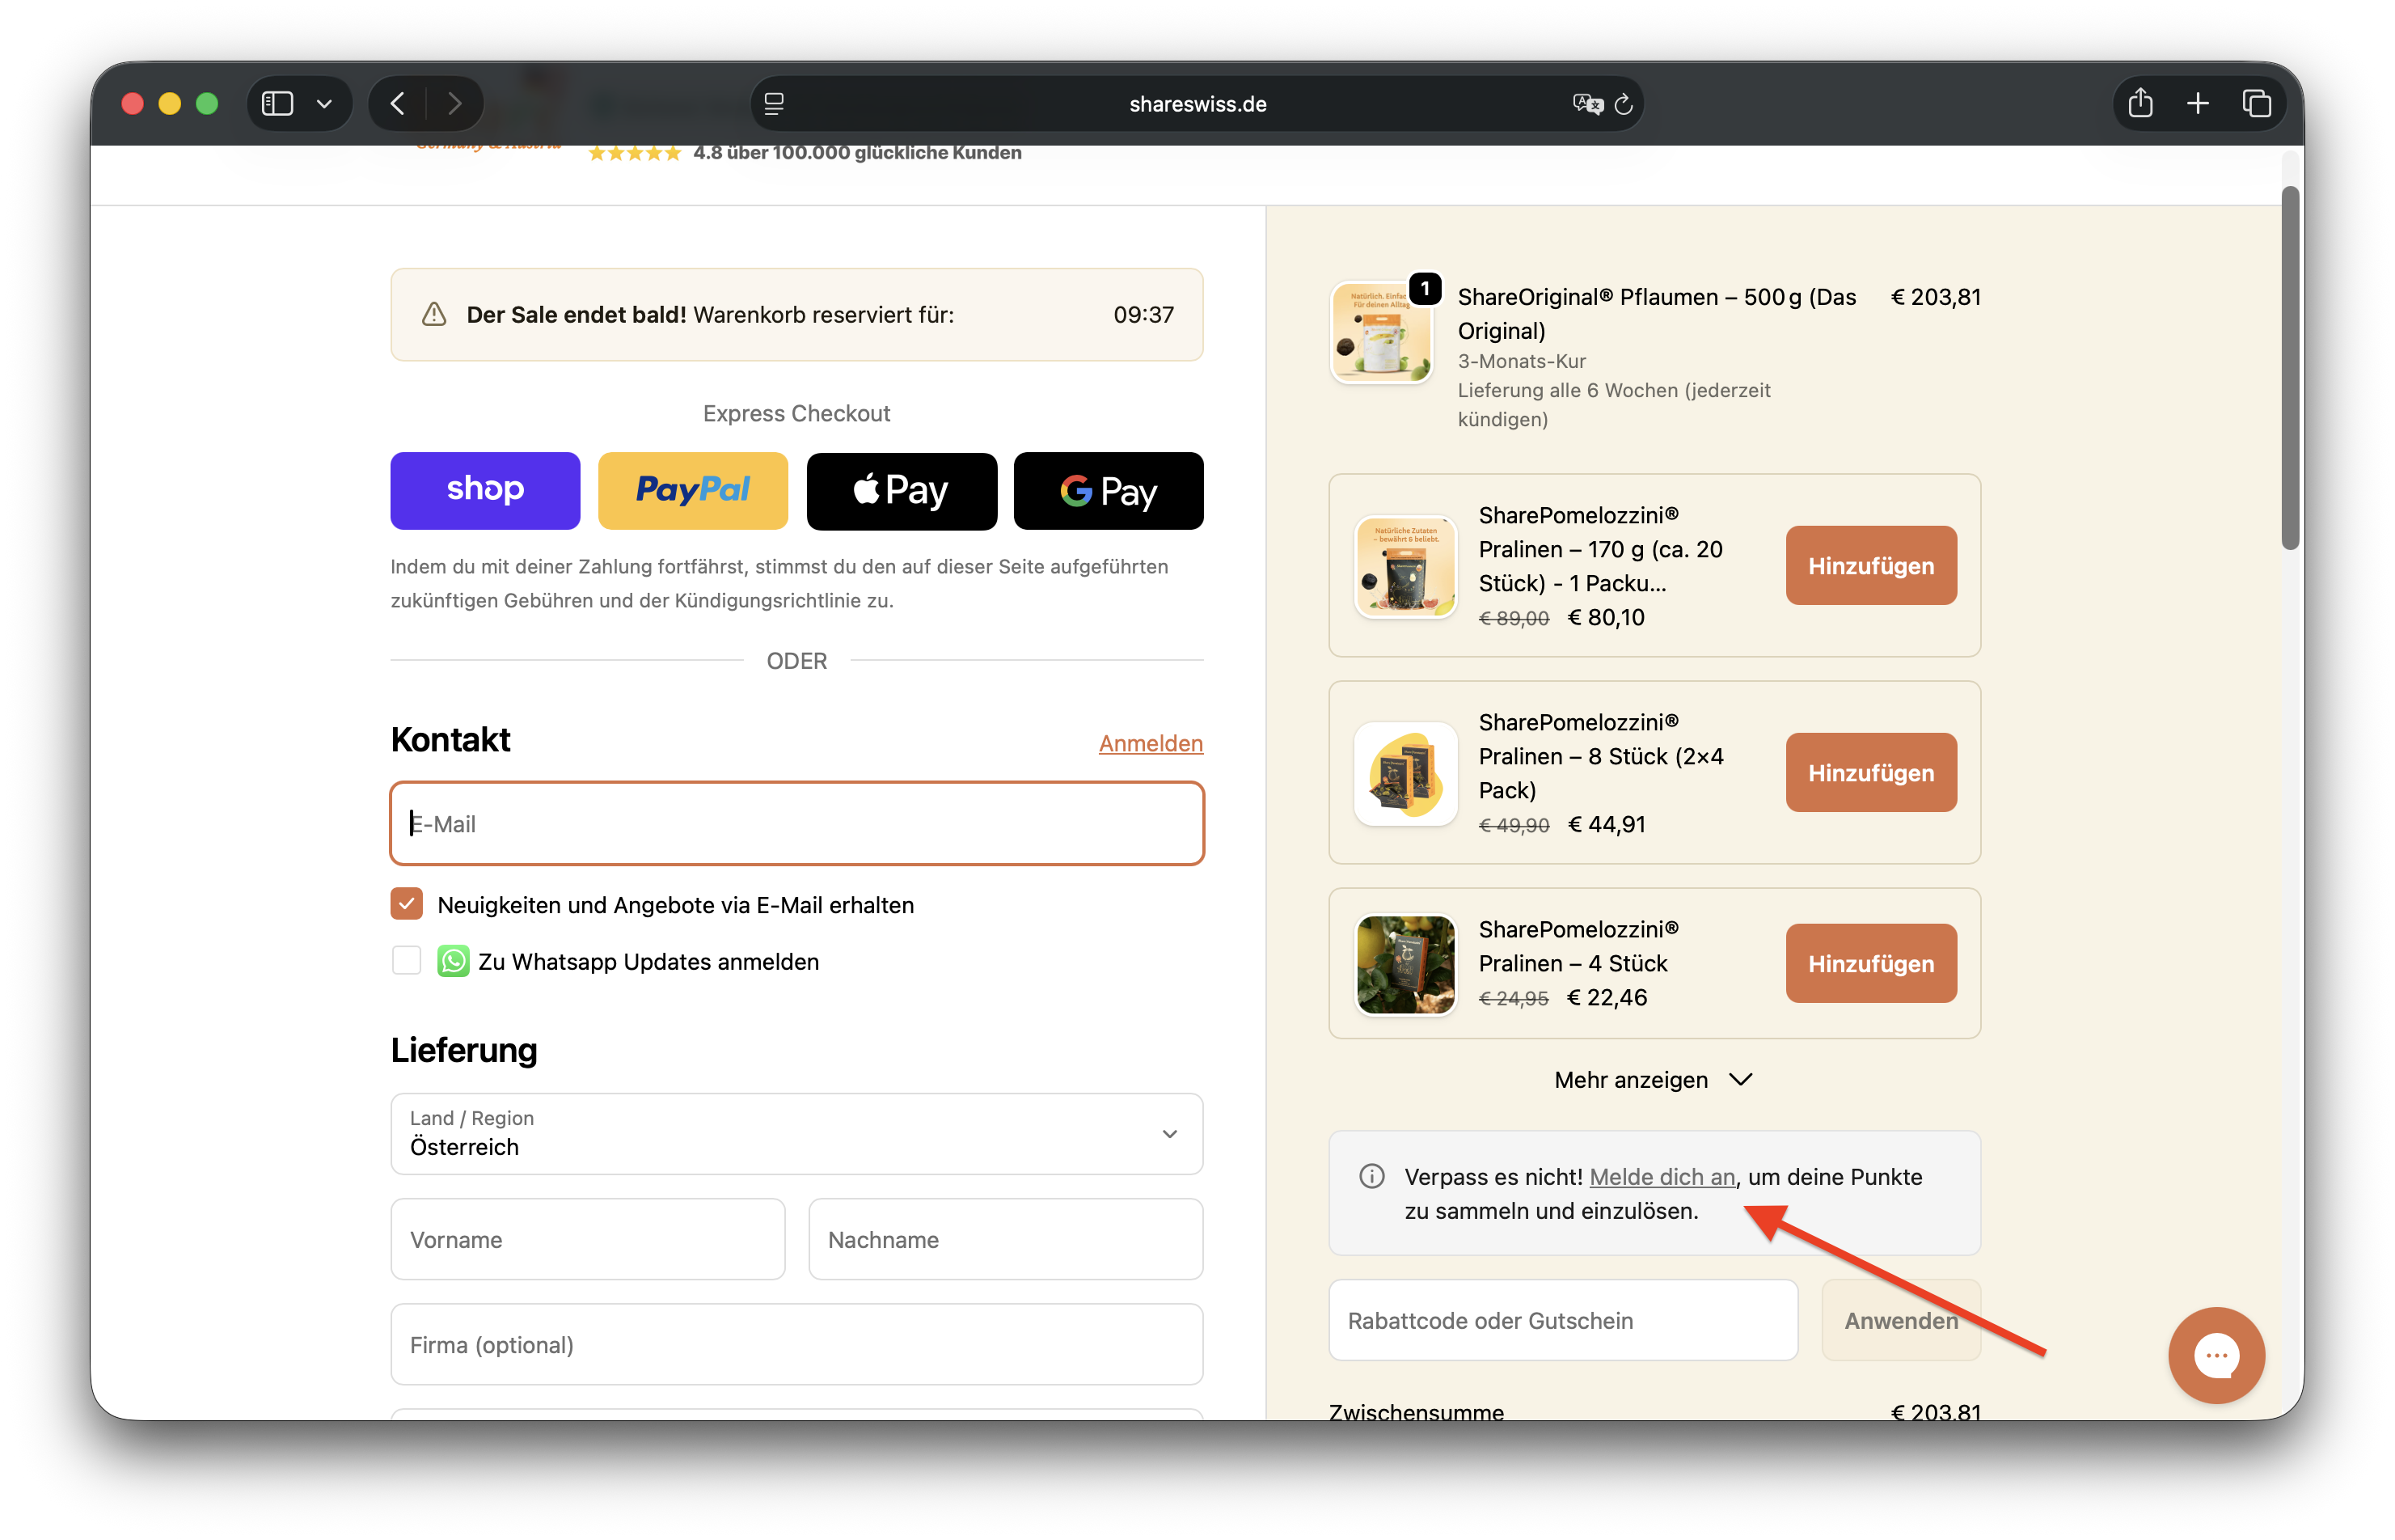
Task: Click the reader/page menu icon in address bar
Action: click(775, 104)
